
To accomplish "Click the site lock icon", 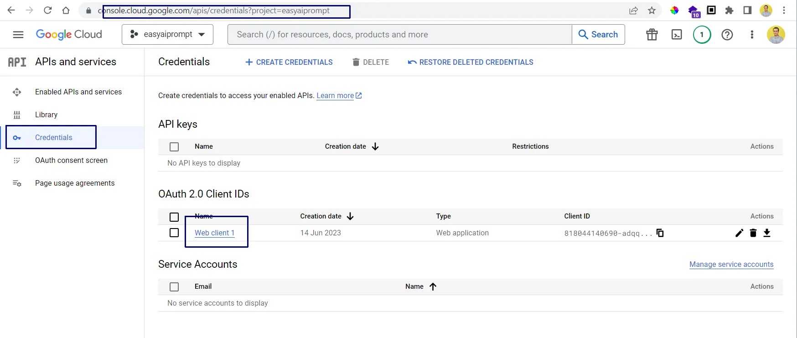I will (88, 10).
